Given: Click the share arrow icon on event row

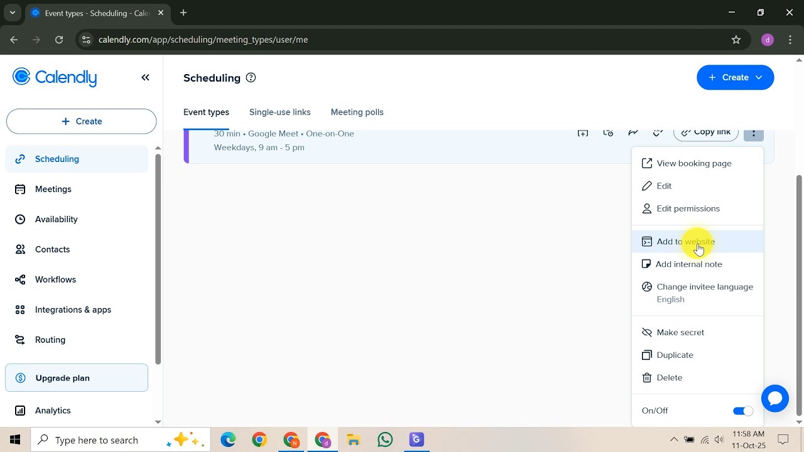Looking at the screenshot, I should 633,132.
